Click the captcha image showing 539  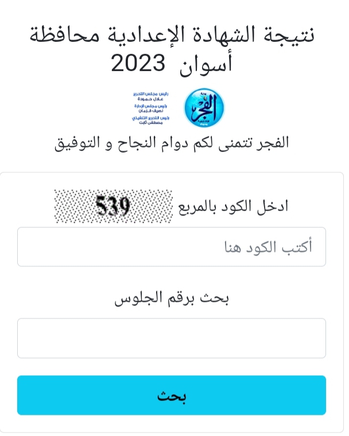113,206
